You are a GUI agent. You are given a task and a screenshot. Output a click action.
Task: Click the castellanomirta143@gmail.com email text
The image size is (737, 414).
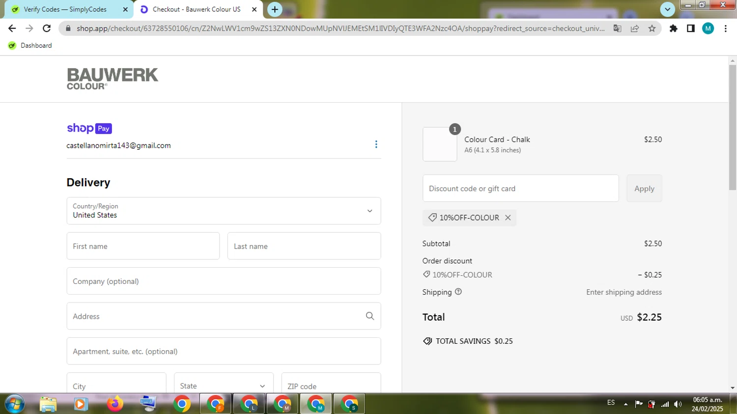119,145
